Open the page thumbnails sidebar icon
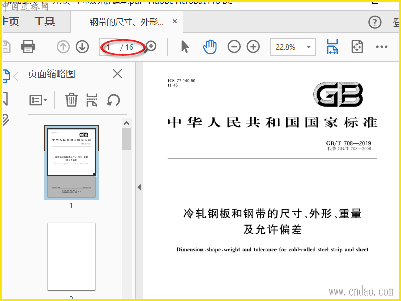The image size is (401, 301). click(x=6, y=76)
